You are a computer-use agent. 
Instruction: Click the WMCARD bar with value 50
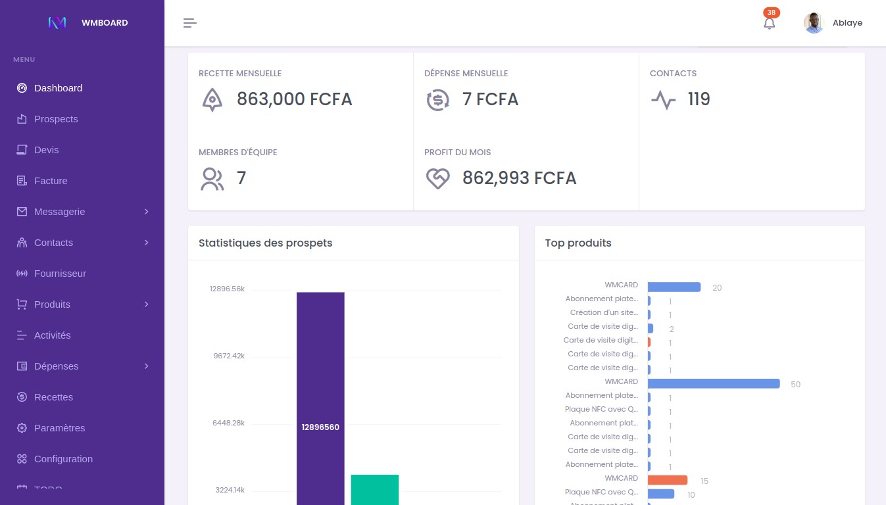[x=714, y=383]
